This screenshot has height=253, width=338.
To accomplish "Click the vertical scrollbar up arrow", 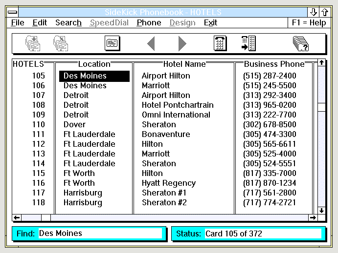I will (322, 63).
